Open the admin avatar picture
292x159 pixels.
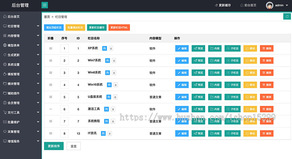[269, 5]
